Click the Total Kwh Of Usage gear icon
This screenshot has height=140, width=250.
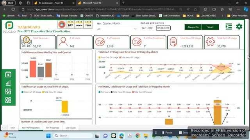(210, 42)
